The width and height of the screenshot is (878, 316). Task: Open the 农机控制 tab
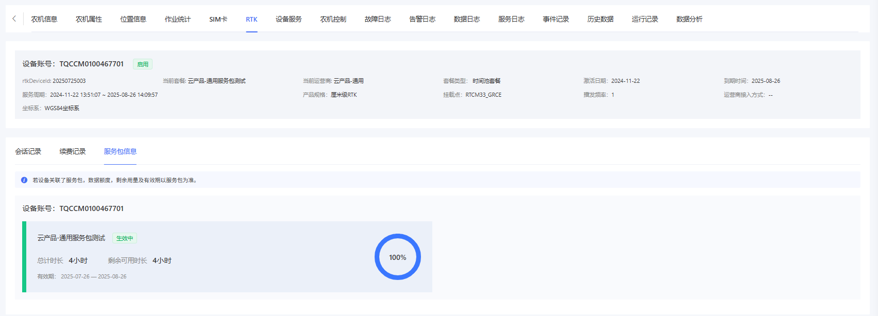(x=333, y=19)
